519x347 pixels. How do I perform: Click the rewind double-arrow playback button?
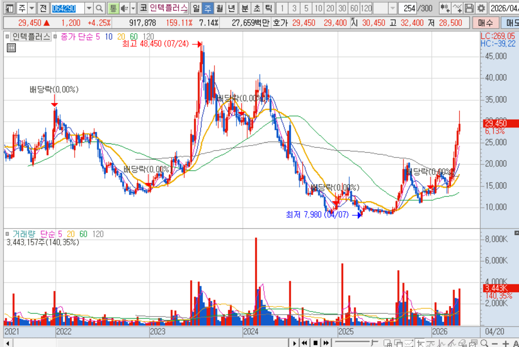(305, 343)
